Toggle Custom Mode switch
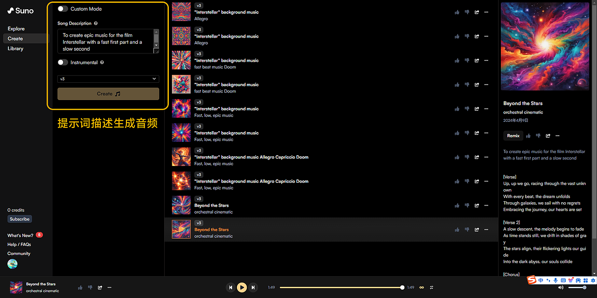Image resolution: width=597 pixels, height=298 pixels. (x=63, y=9)
